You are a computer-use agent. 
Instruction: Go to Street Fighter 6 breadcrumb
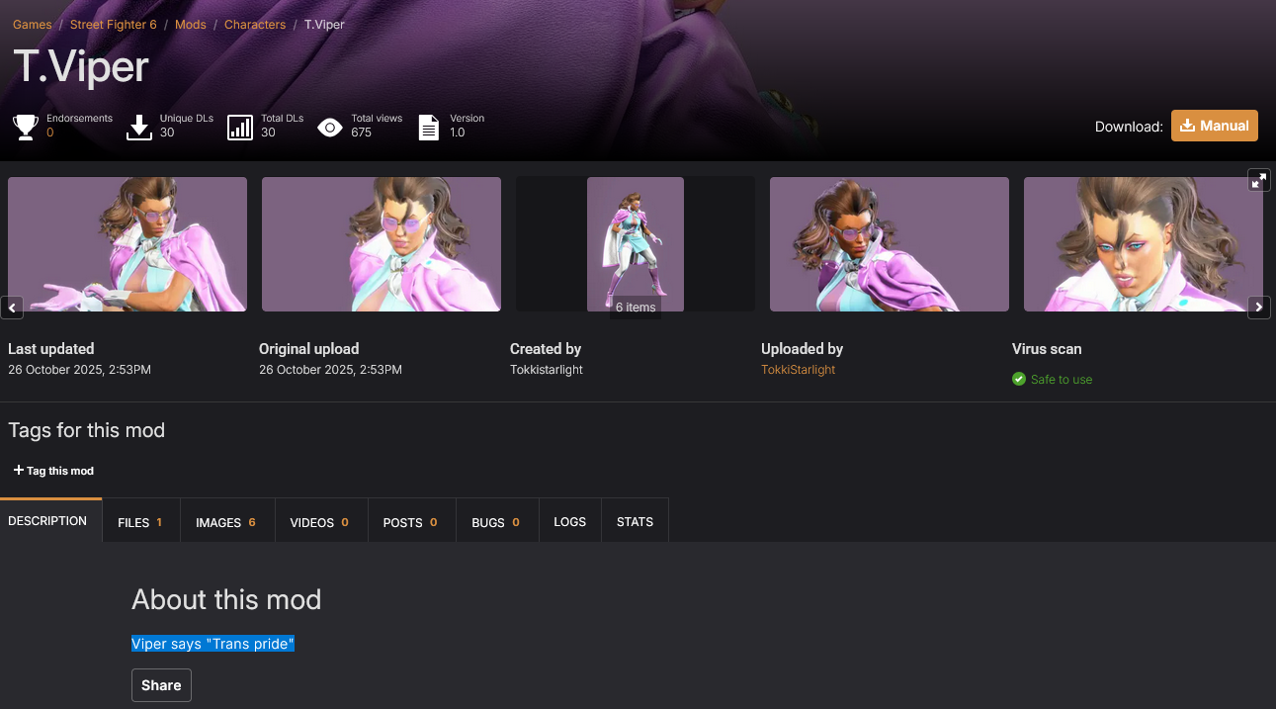coord(114,25)
